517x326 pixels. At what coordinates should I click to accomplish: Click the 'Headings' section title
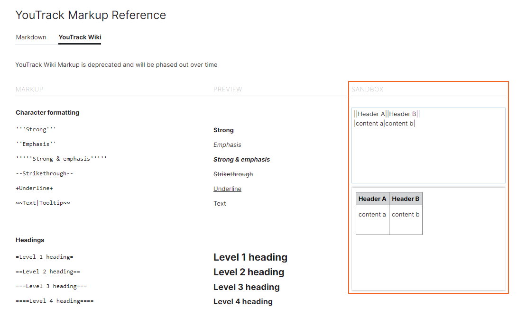[x=30, y=240]
